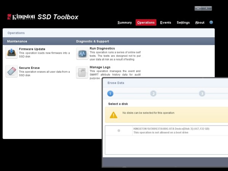The height and width of the screenshot is (171, 228).
Task: Click the Secure Erase eraser icon
Action: click(12, 71)
